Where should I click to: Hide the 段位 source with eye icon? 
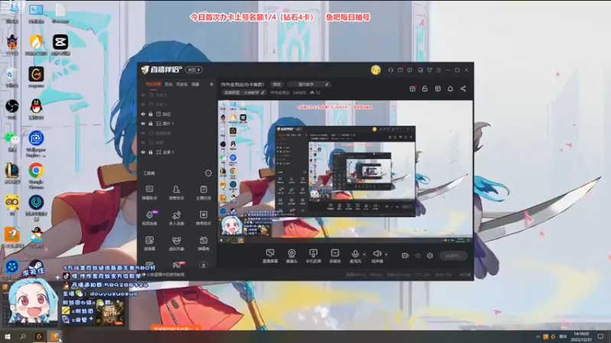[143, 114]
